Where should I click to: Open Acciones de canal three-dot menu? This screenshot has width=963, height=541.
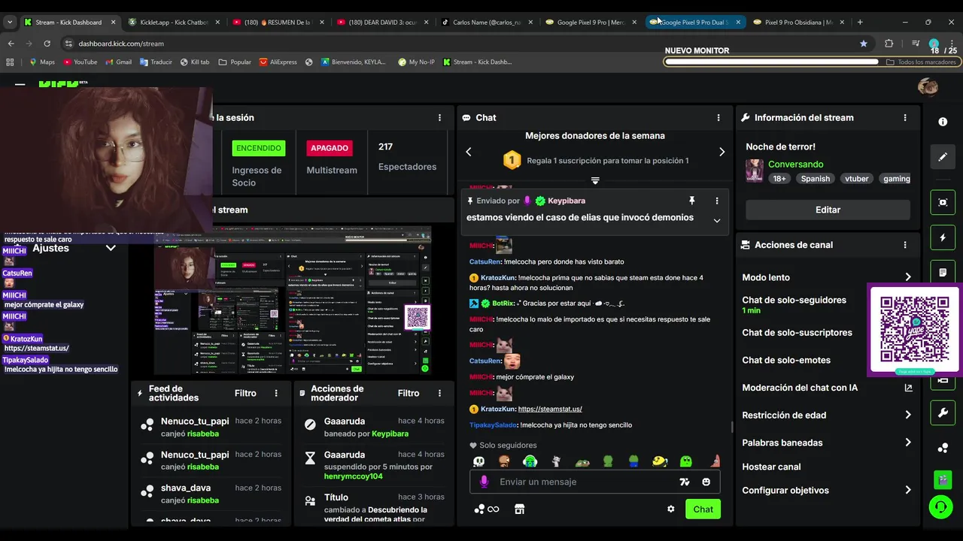coord(905,245)
